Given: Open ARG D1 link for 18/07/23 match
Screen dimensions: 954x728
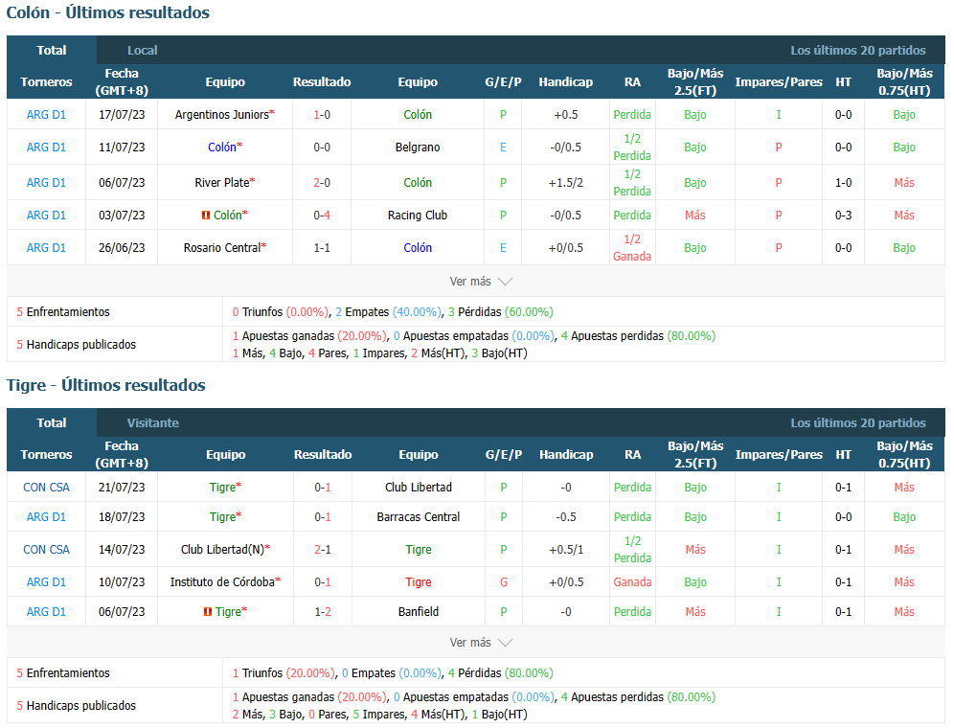Looking at the screenshot, I should click(x=46, y=516).
